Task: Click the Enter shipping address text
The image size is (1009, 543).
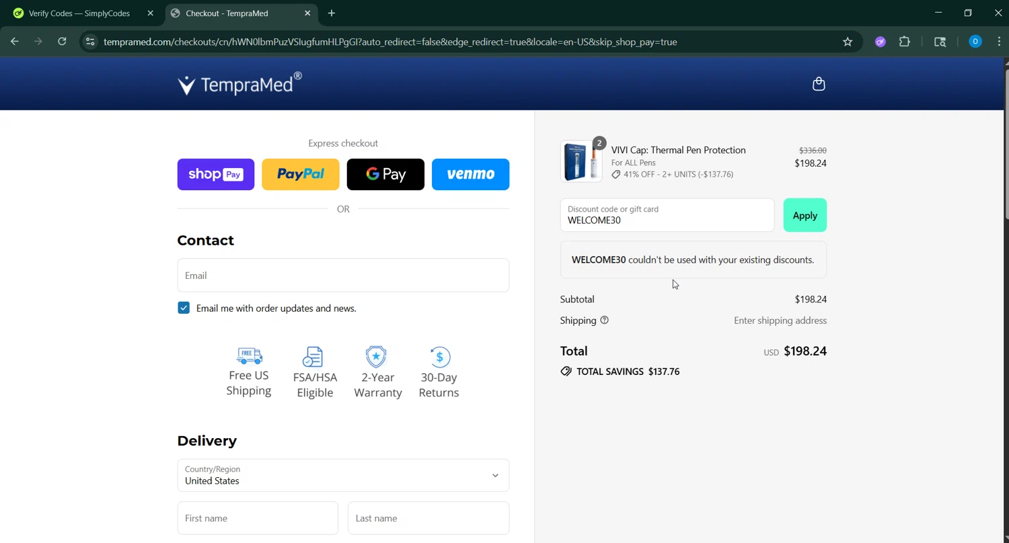Action: tap(780, 321)
